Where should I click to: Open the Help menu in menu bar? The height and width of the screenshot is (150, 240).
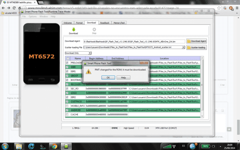pos(53,16)
